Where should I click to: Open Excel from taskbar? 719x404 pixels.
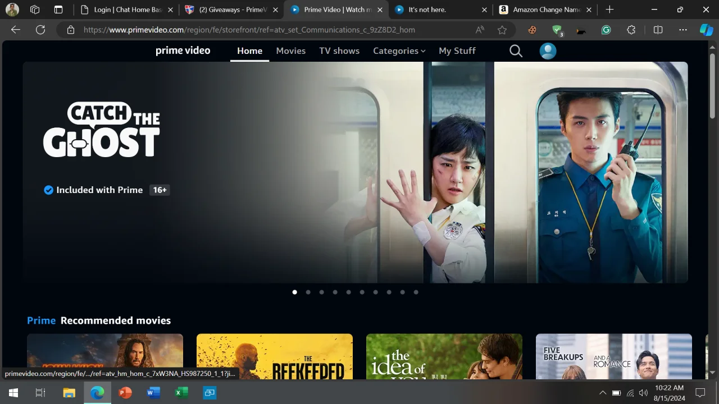[181, 393]
